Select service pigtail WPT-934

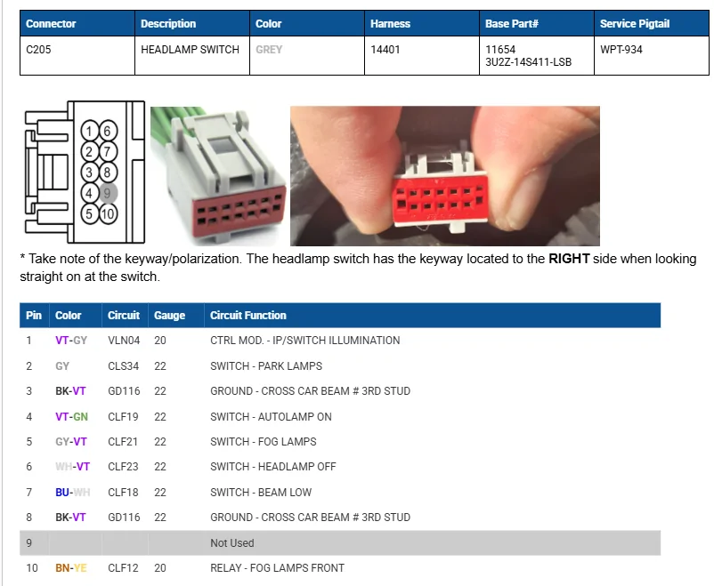pos(621,50)
